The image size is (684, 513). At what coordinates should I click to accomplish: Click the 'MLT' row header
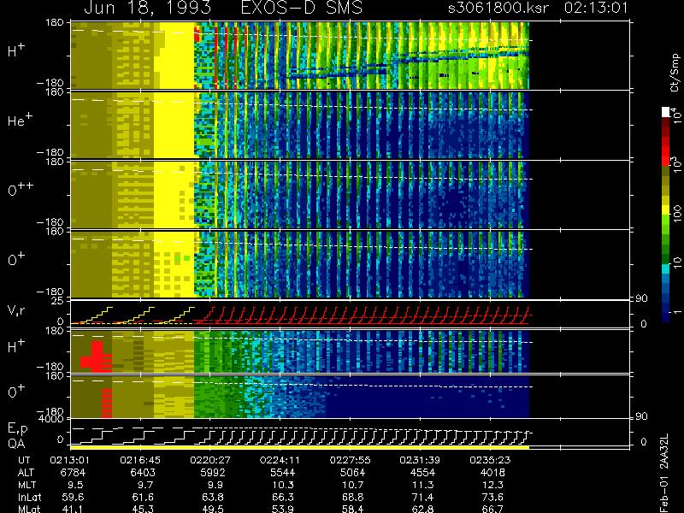pos(27,485)
